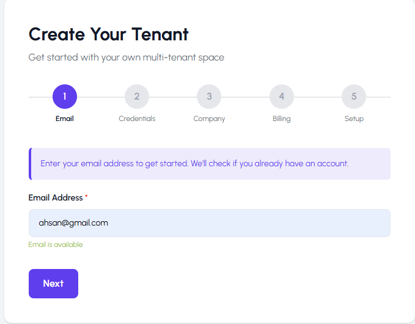Image resolution: width=415 pixels, height=324 pixels.
Task: Click the purple info banner message
Action: tap(194, 164)
